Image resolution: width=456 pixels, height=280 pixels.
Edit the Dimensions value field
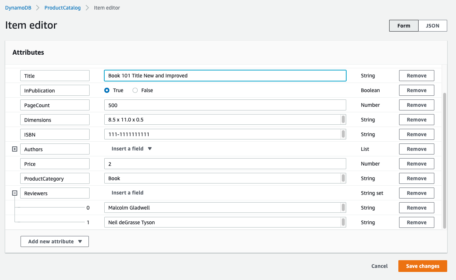(225, 120)
